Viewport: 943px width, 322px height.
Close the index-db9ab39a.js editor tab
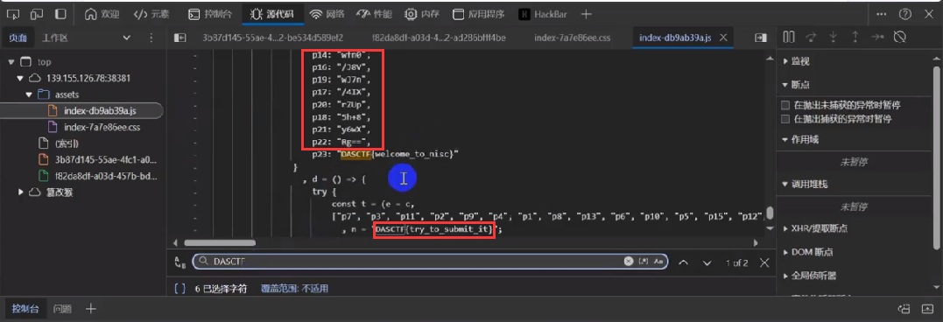[723, 38]
